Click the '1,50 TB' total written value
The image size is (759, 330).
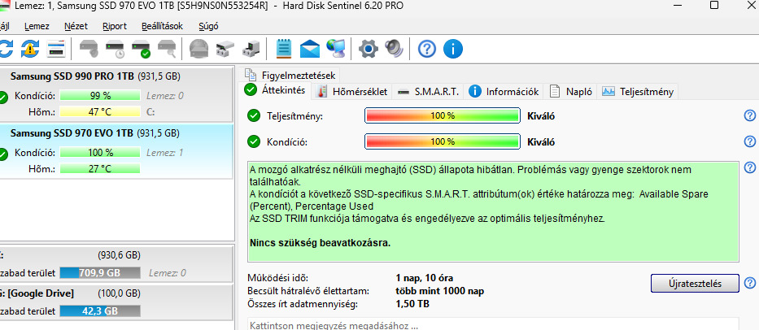412,304
